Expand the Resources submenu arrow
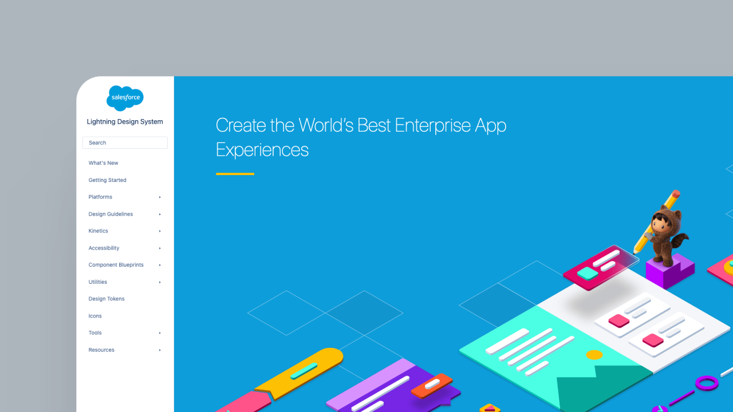The width and height of the screenshot is (733, 412). click(160, 350)
